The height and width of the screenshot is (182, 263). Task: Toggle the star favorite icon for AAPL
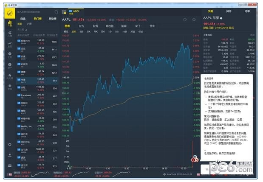(x=194, y=20)
